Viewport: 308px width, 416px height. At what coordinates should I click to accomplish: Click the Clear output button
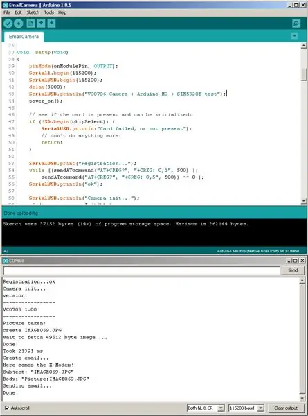286,408
